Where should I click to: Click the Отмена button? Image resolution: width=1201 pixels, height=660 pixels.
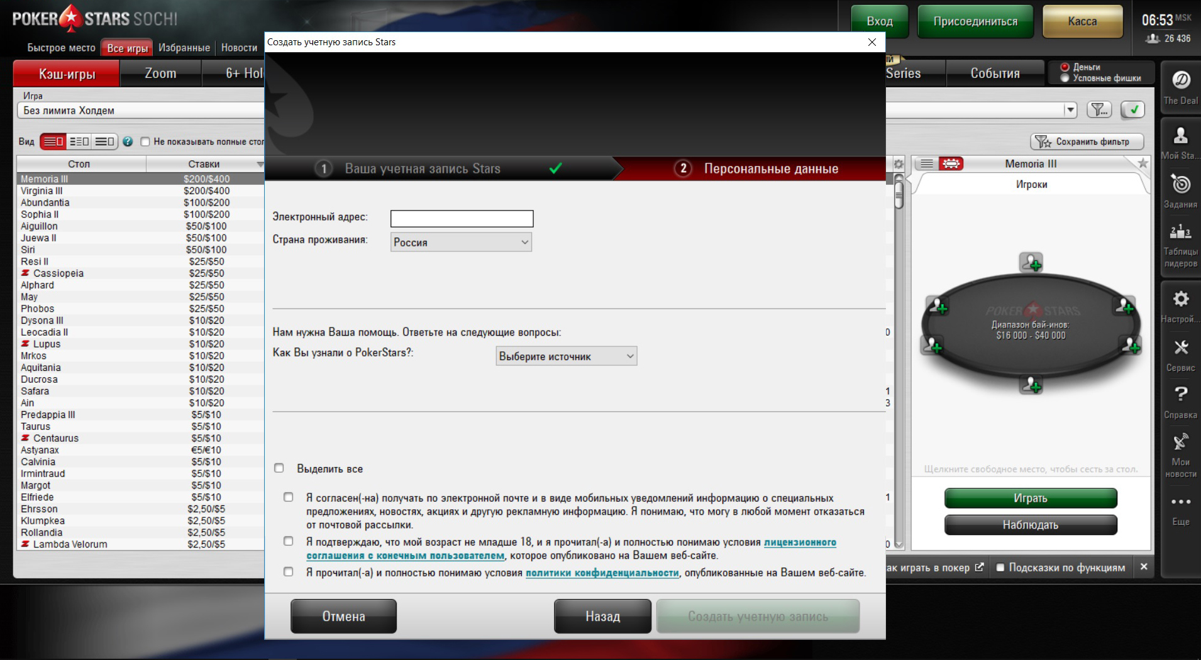click(x=343, y=616)
